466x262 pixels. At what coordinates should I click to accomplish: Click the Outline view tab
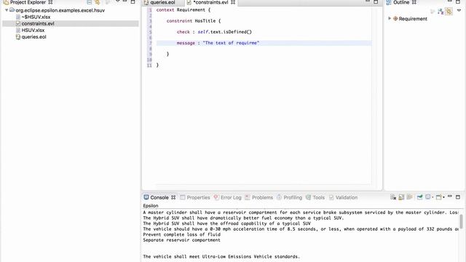pos(401,2)
